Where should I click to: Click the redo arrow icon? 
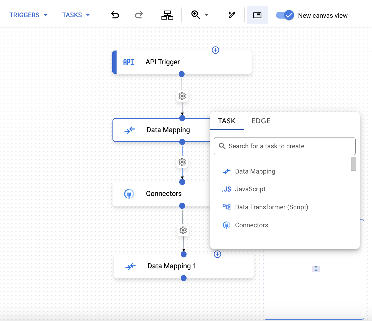tap(139, 15)
